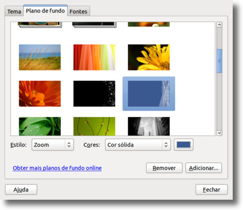
Task: Click the Remover button
Action: click(x=164, y=168)
